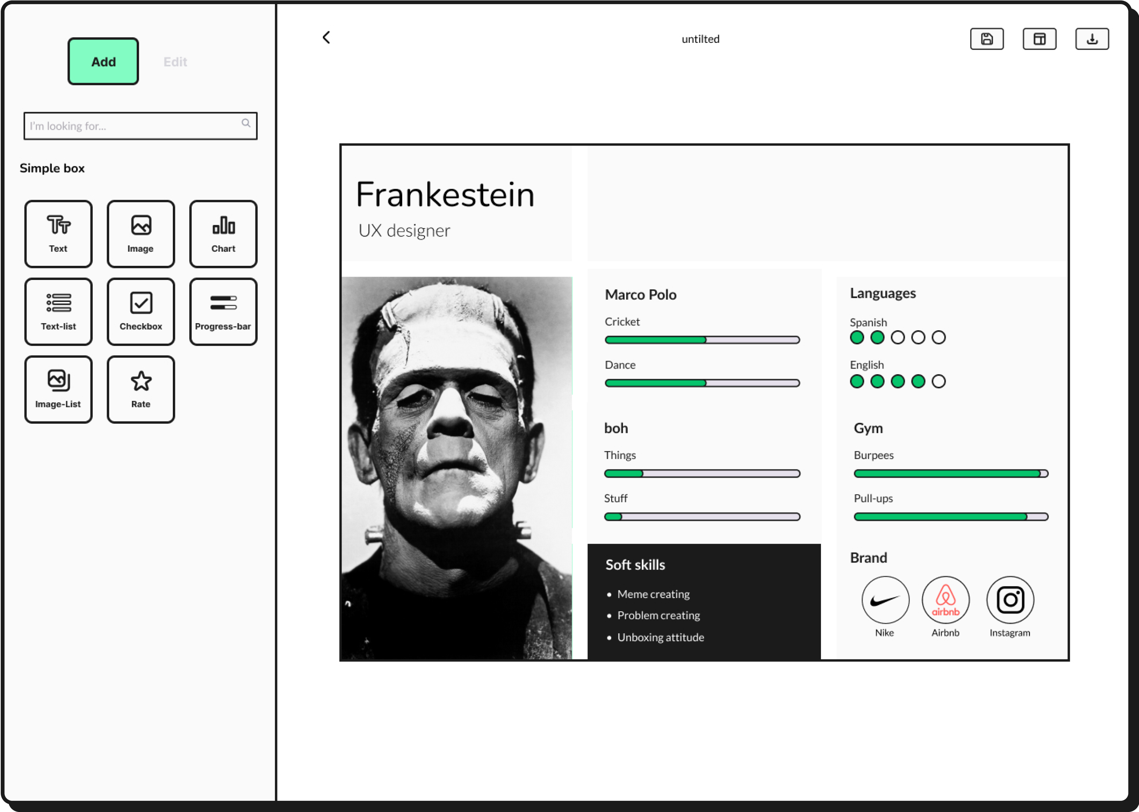The width and height of the screenshot is (1139, 812).
Task: Click the download icon
Action: [x=1092, y=39]
